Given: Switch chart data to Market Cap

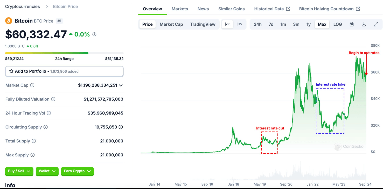Looking at the screenshot, I should point(171,24).
